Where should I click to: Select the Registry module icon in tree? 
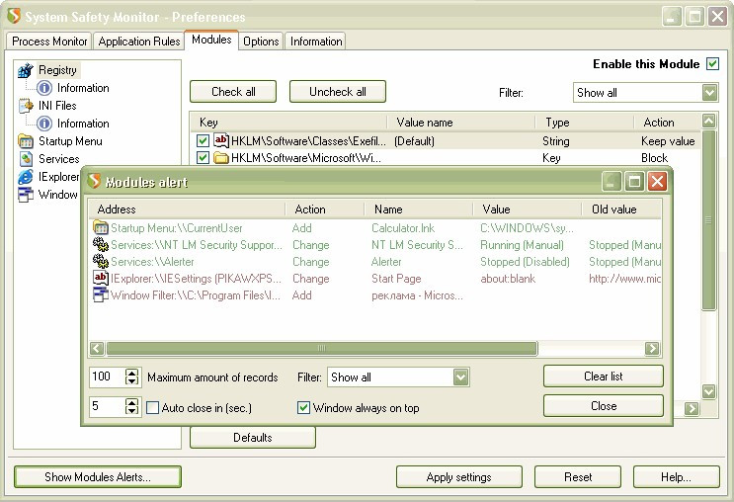click(26, 70)
